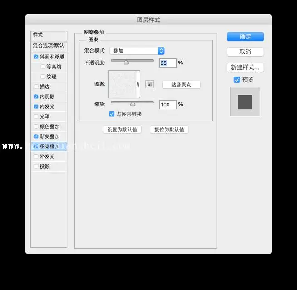Open 投影 settings label
This screenshot has width=297, height=290.
pyautogui.click(x=45, y=166)
